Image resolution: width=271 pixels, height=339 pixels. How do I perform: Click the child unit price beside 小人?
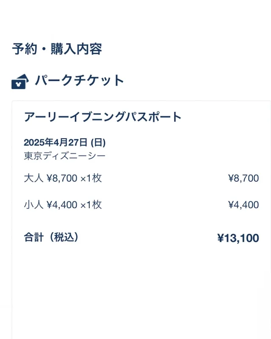click(62, 205)
